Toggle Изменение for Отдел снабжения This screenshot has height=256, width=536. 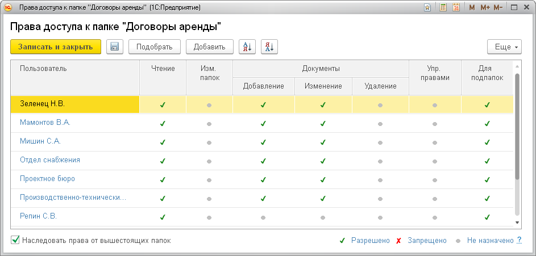[323, 161]
